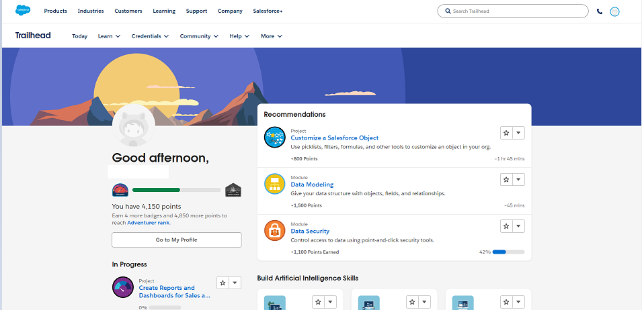Open the Credentials dropdown menu

pyautogui.click(x=150, y=36)
